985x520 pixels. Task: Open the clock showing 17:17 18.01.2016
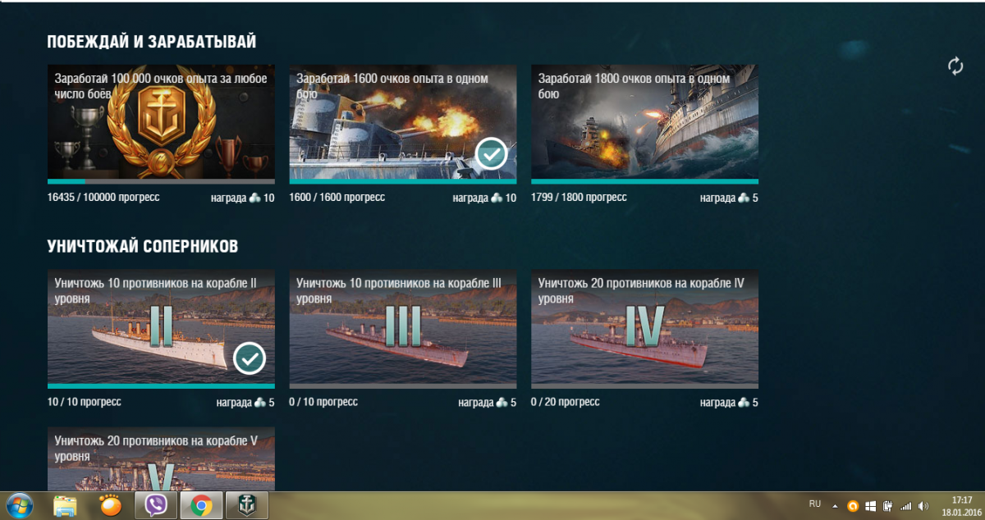(x=961, y=505)
